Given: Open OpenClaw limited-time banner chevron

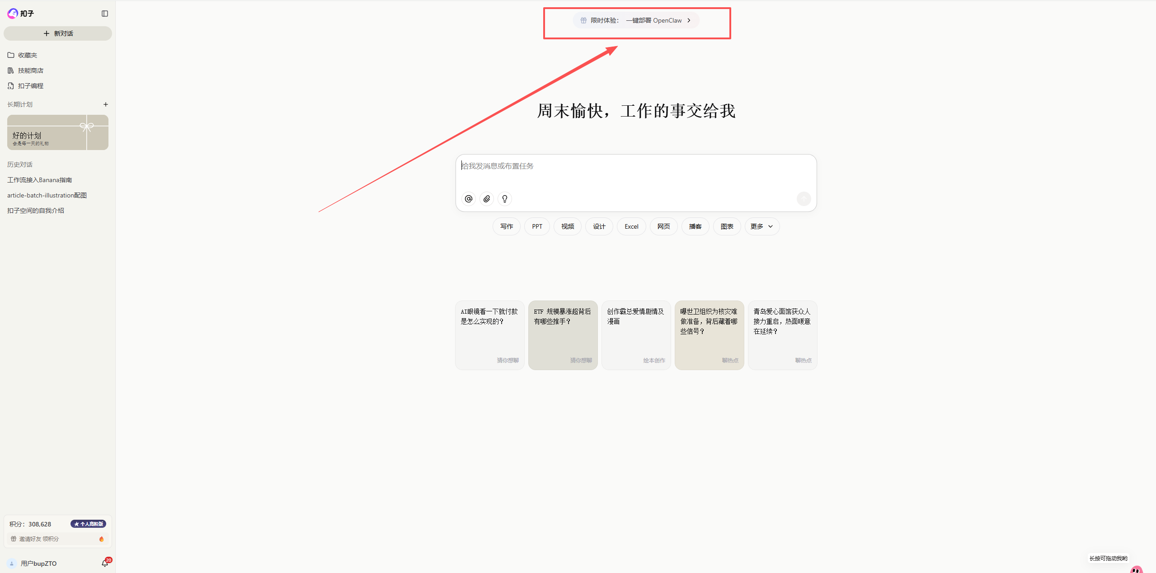Looking at the screenshot, I should [689, 20].
